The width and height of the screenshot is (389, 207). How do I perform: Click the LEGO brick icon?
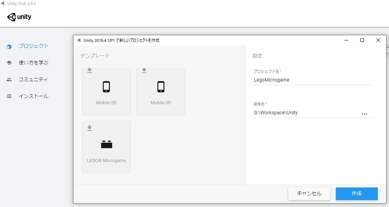tap(106, 144)
